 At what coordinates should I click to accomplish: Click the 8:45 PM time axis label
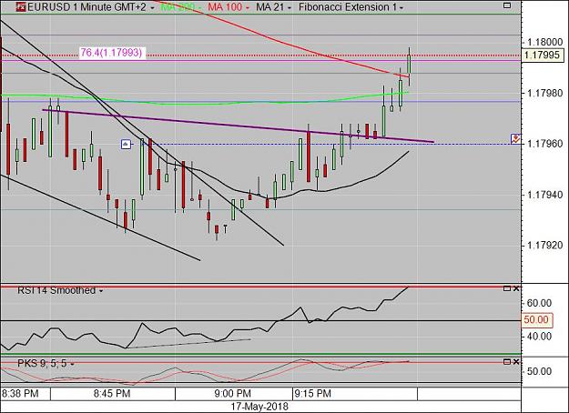point(112,393)
